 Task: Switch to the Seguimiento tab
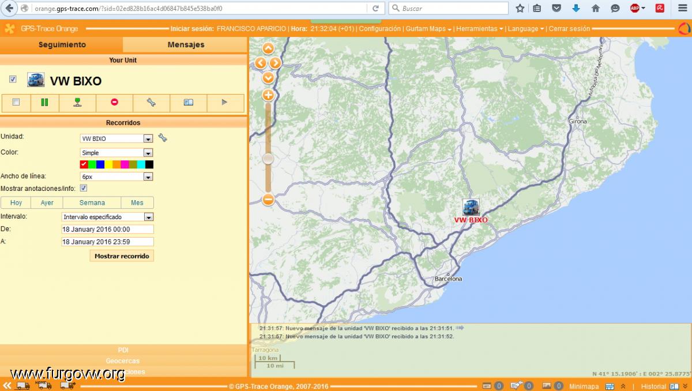click(62, 44)
